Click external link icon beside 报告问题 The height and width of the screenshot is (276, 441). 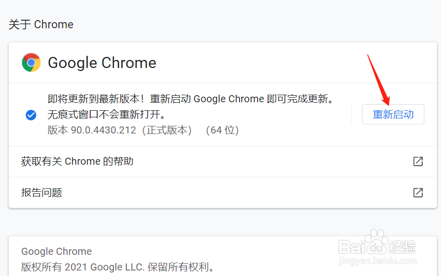tap(418, 192)
